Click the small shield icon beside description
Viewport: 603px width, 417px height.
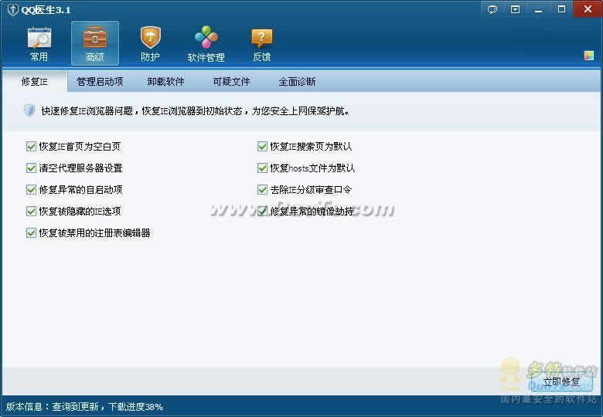click(x=29, y=110)
